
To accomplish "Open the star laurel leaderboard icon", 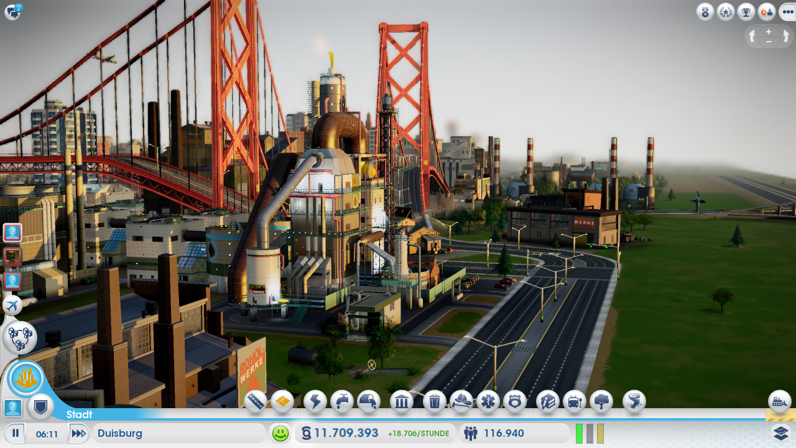I will 726,12.
